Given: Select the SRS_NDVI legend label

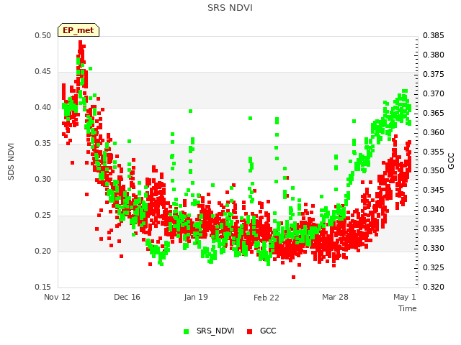Looking at the screenshot, I should (215, 331).
